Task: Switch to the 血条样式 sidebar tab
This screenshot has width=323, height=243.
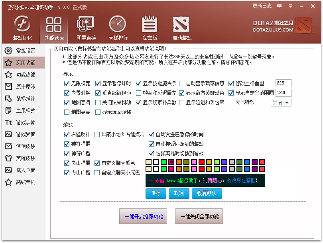Action: 23,110
